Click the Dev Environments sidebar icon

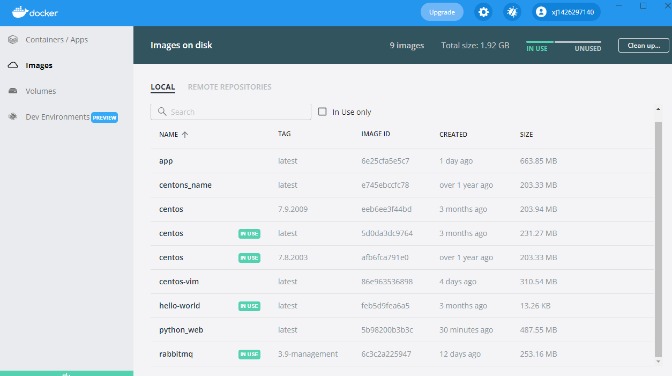coord(13,117)
